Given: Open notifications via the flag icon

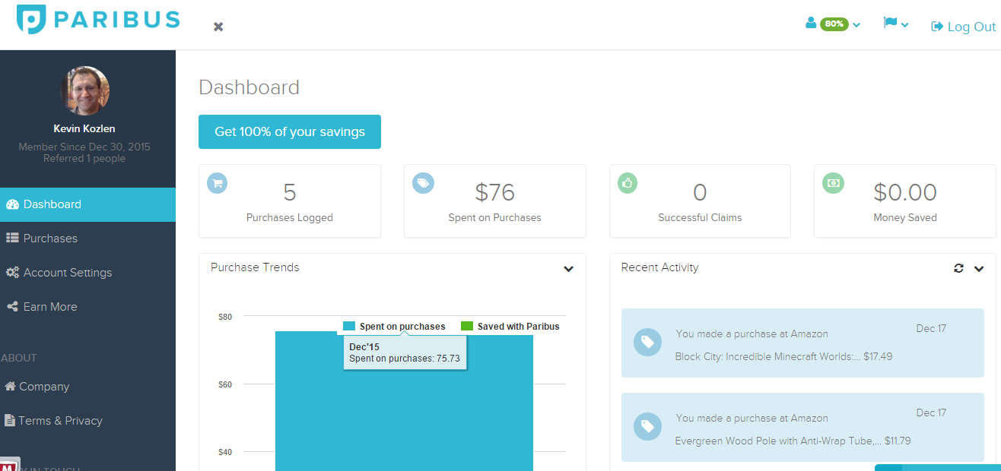Looking at the screenshot, I should coord(891,24).
